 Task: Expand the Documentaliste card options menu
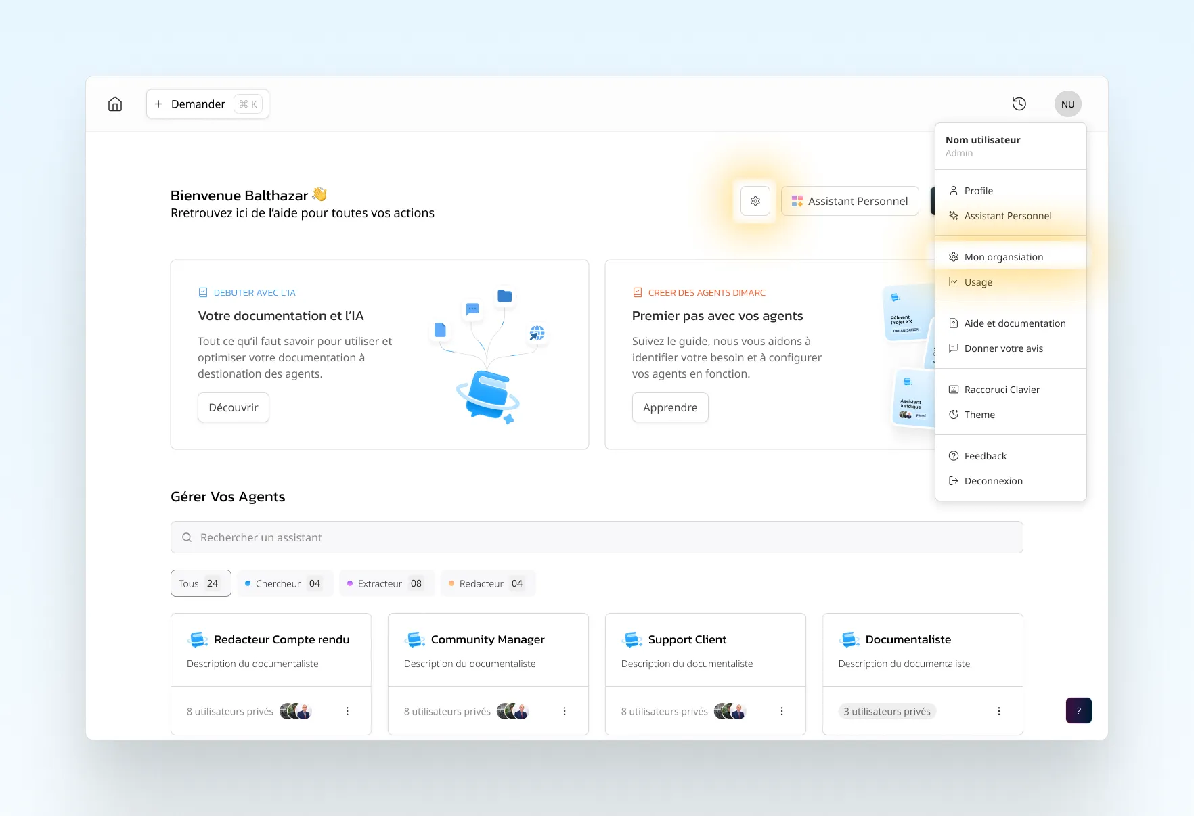pos(998,711)
